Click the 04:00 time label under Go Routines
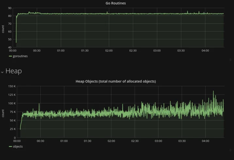Viewport: 234px width, 160px height. pos(205,51)
